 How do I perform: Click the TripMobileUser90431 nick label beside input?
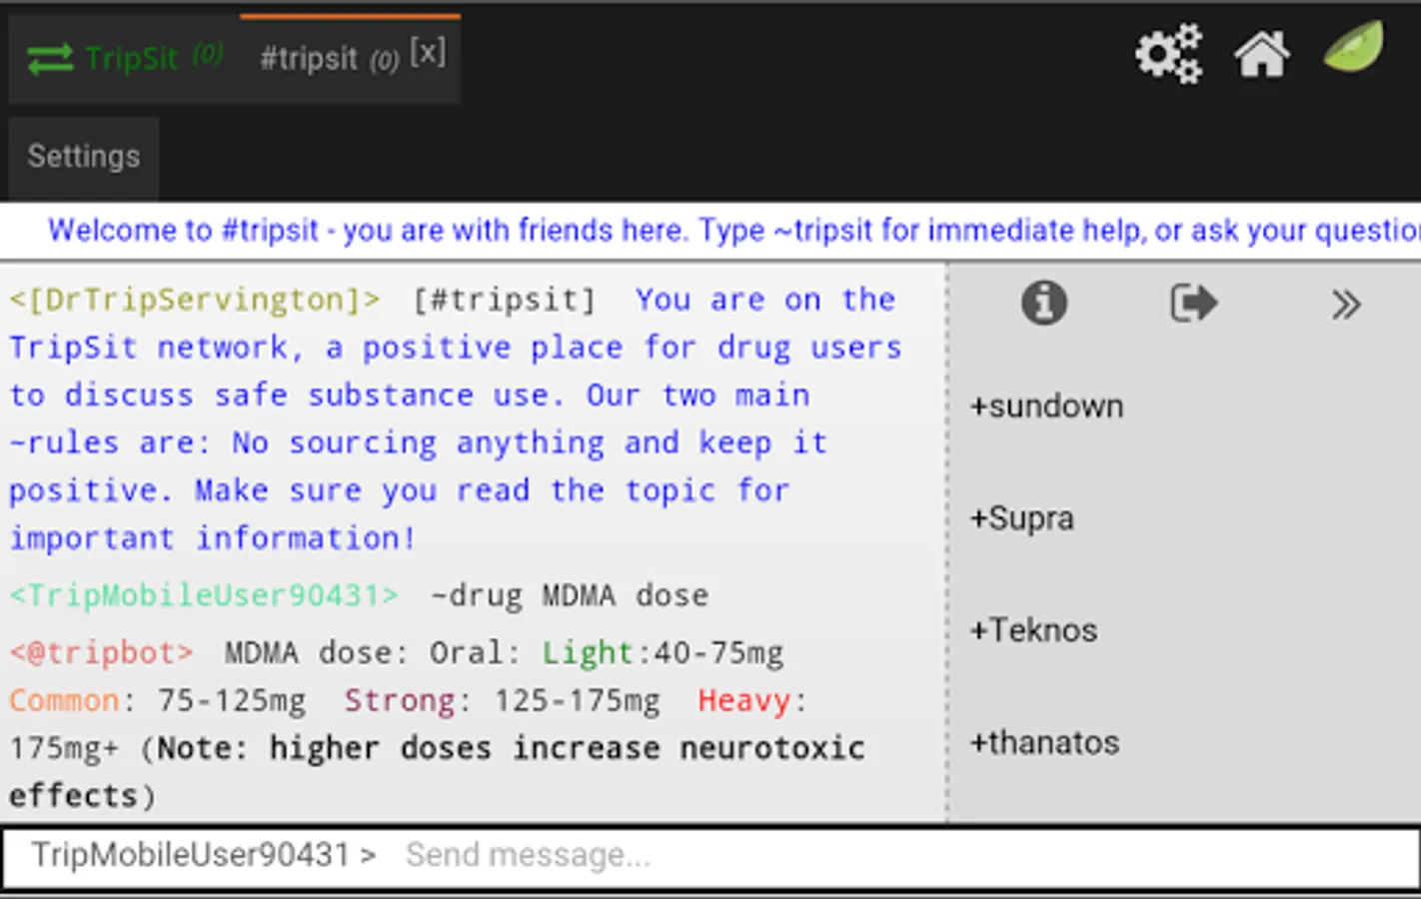point(203,855)
